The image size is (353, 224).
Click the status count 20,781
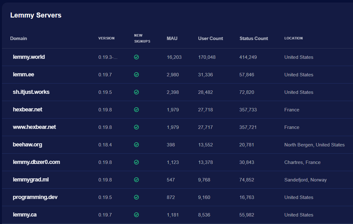[247, 145]
